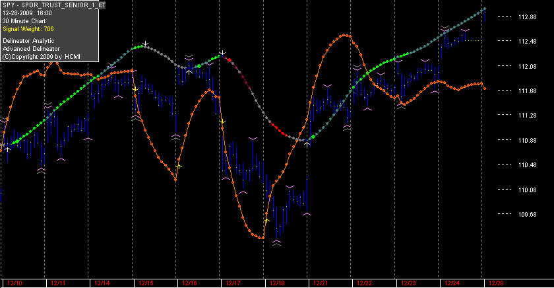Click the 12/10 date label
554x288 pixels.
tap(15, 283)
